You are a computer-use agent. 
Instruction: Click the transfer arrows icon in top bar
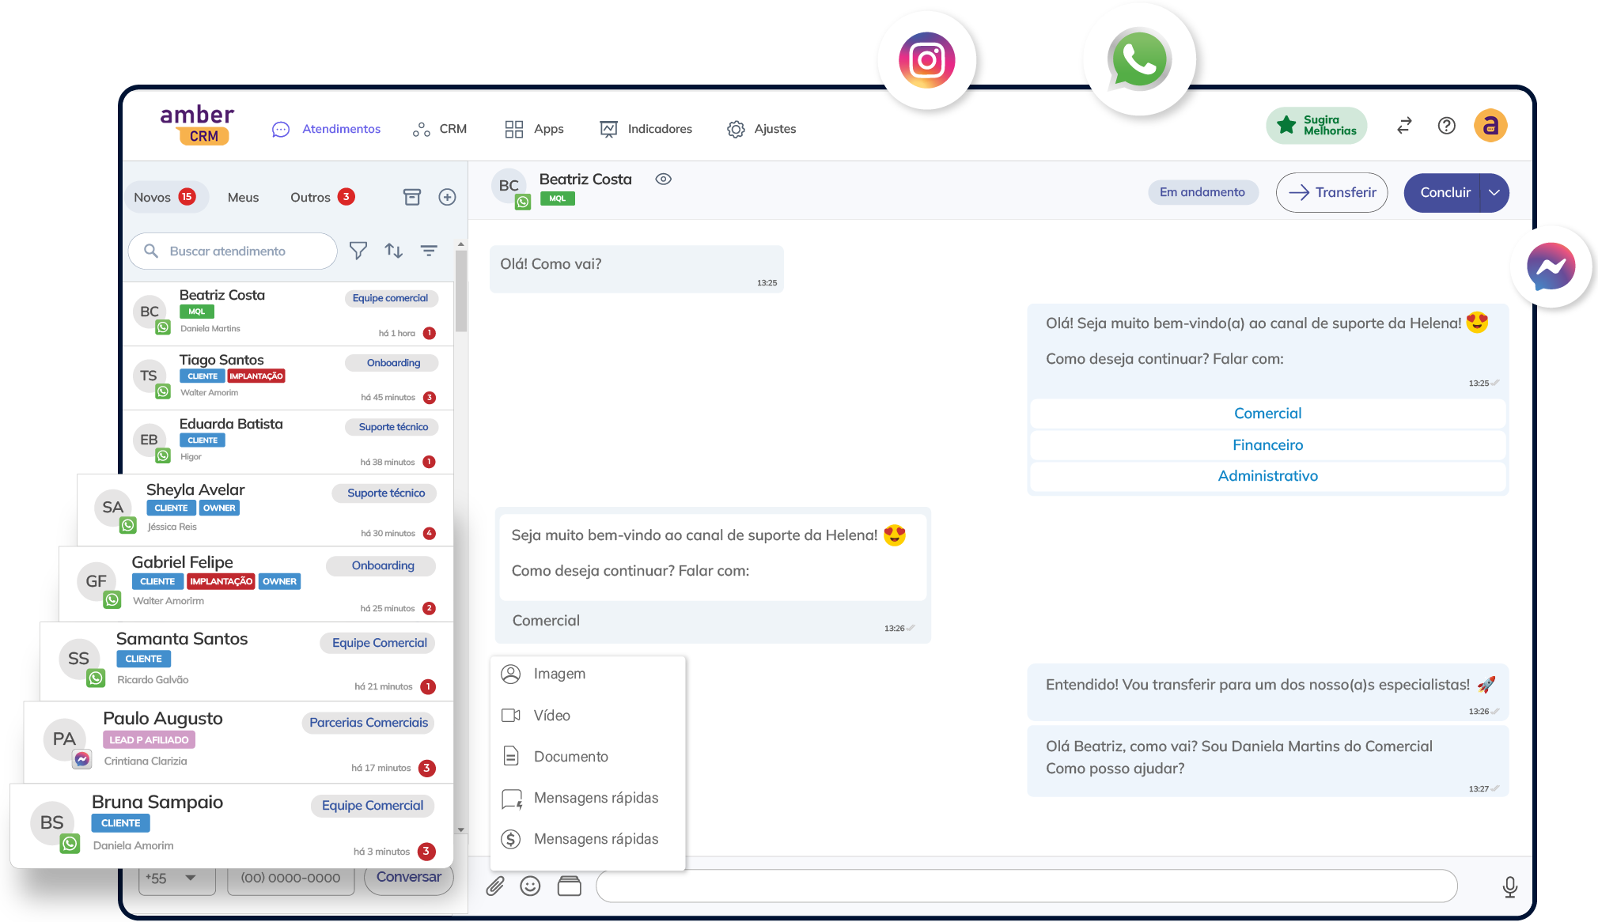coord(1403,126)
